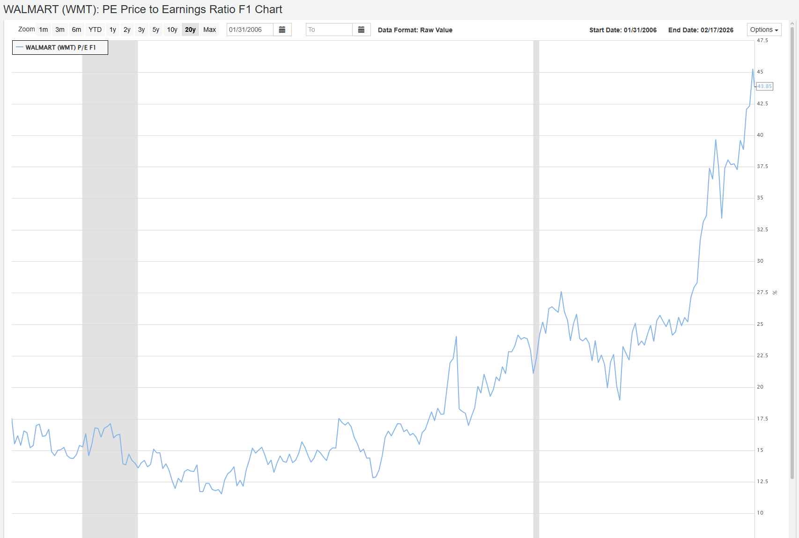
Task: Select the 2y zoom option
Action: coord(127,30)
